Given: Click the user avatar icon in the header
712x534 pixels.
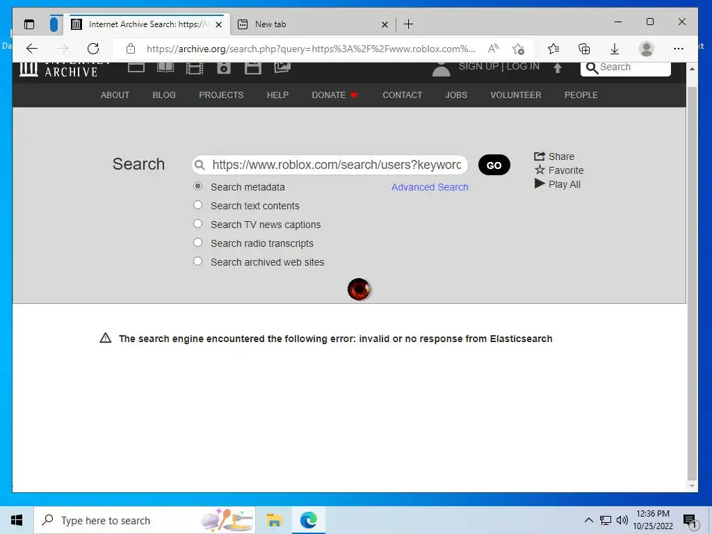Looking at the screenshot, I should [x=441, y=69].
